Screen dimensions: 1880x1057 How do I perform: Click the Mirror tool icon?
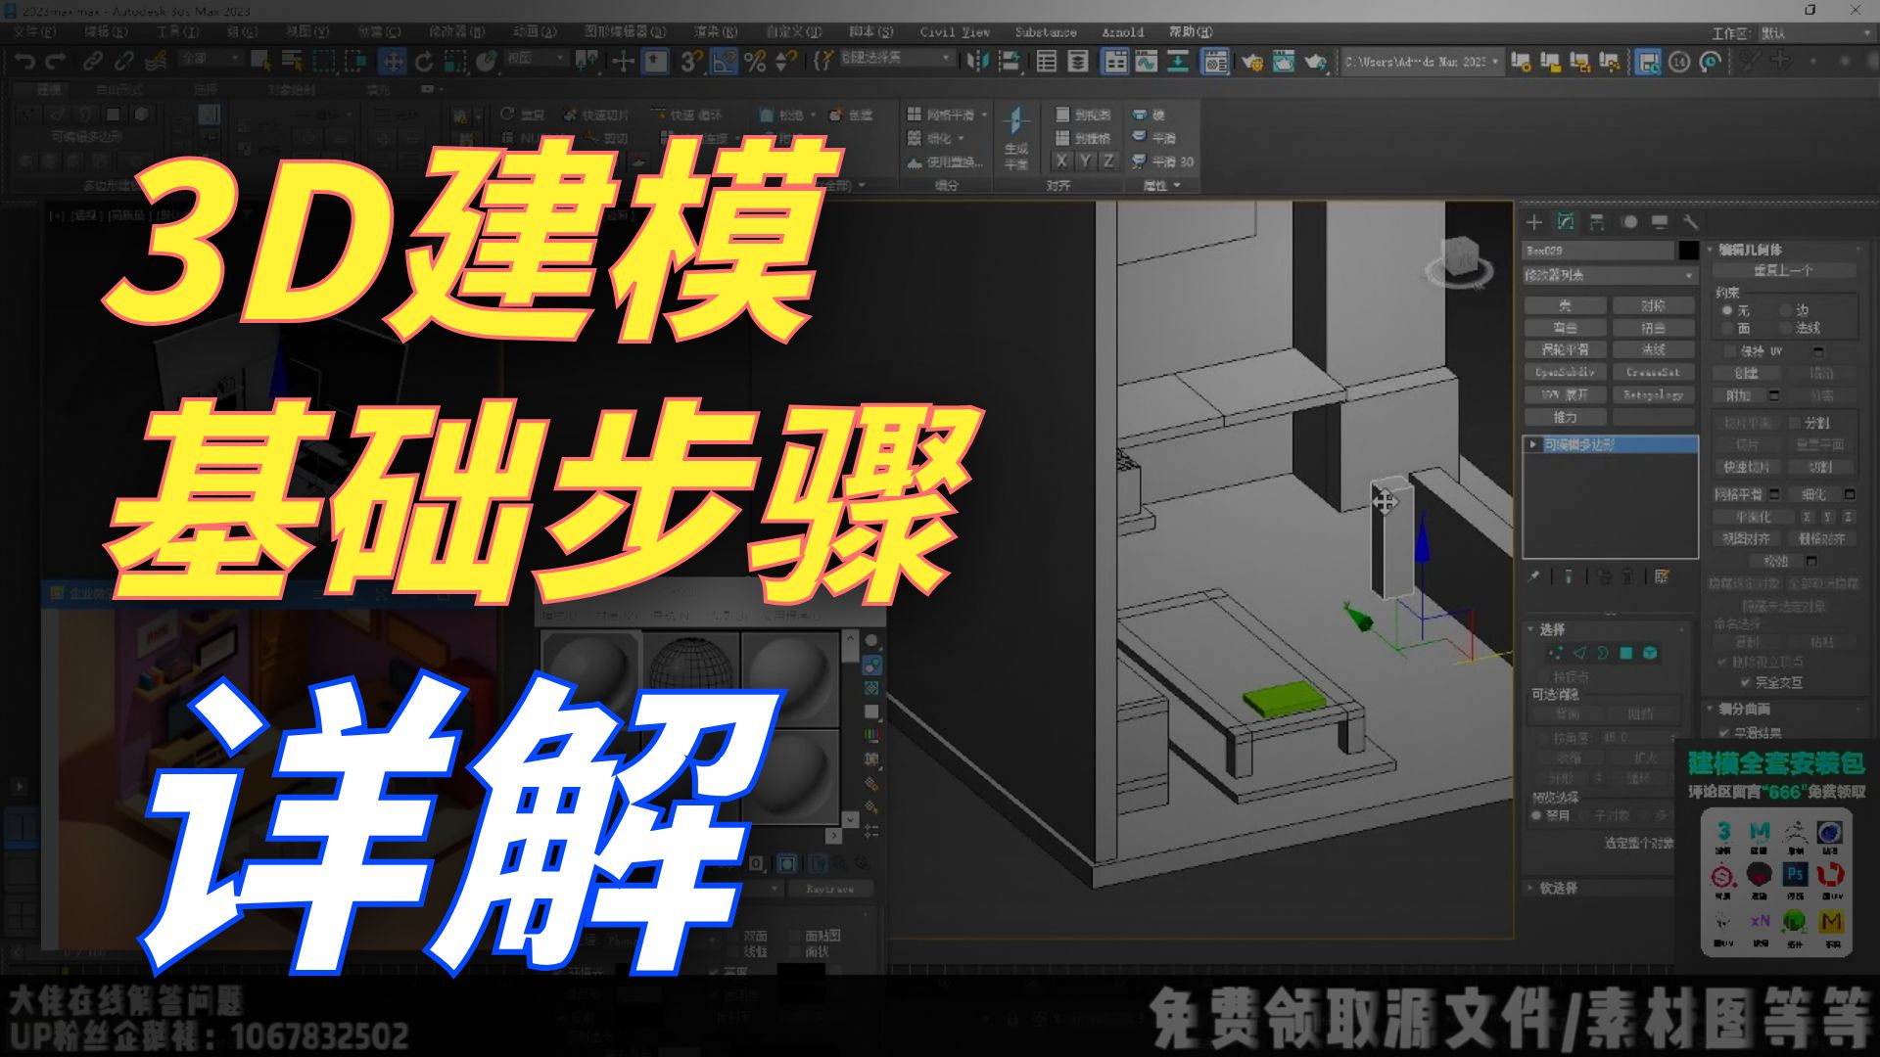tap(977, 62)
